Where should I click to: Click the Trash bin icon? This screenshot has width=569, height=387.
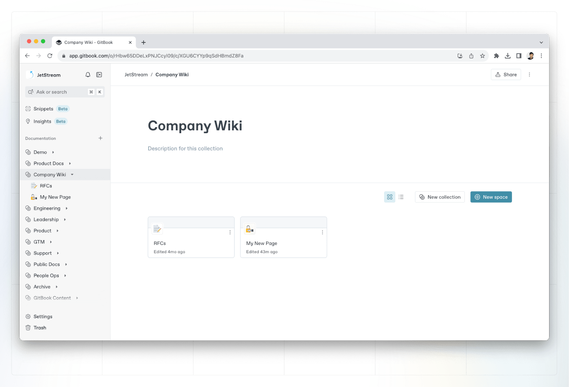[28, 328]
